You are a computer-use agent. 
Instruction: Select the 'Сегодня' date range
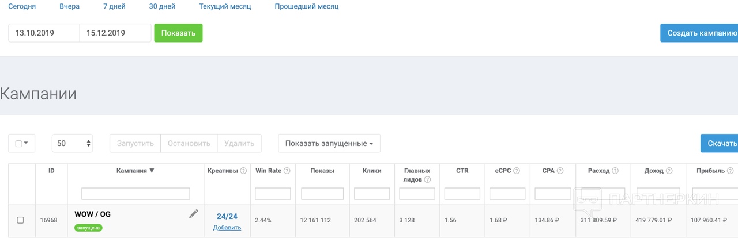[x=22, y=7]
